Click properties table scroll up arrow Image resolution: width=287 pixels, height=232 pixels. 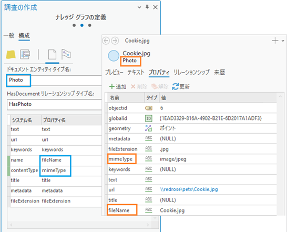point(280,96)
